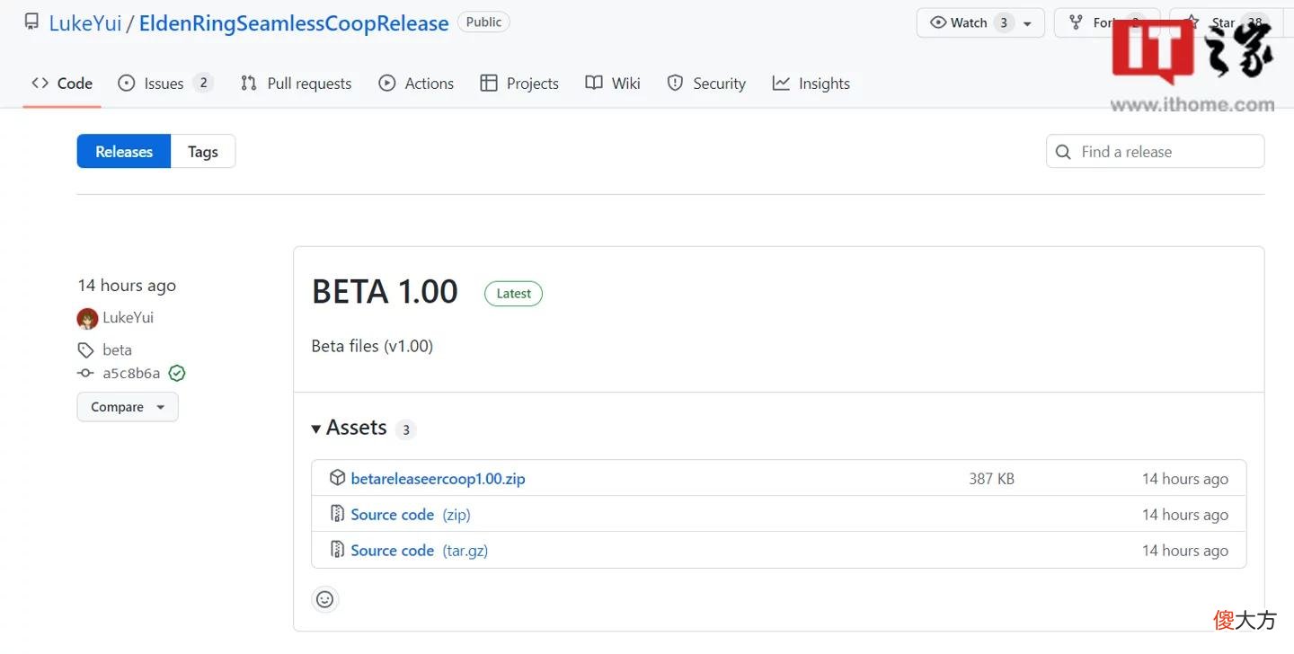
Task: Click the Assets count badge 3
Action: pos(405,430)
